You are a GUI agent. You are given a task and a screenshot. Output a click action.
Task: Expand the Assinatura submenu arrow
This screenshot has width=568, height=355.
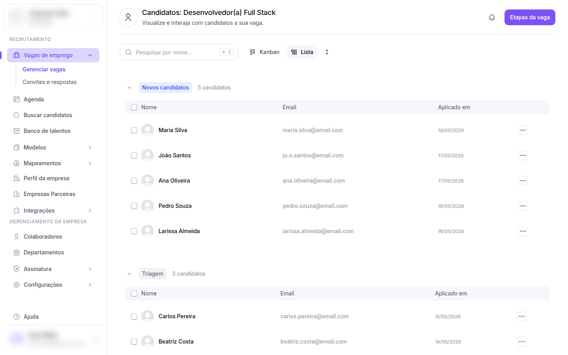pos(90,269)
